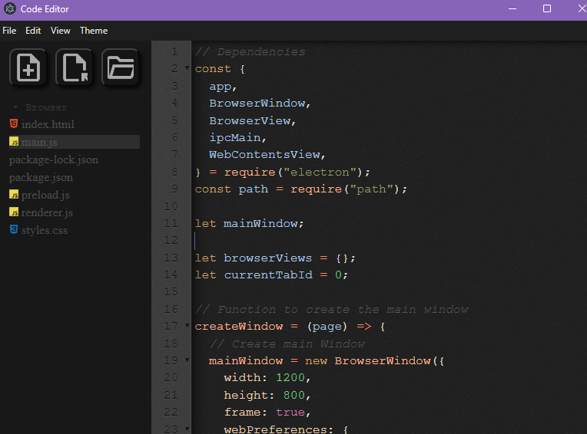Click "currentTabId" variable on line 14
Viewport: 587px width, 434px height.
(268, 275)
